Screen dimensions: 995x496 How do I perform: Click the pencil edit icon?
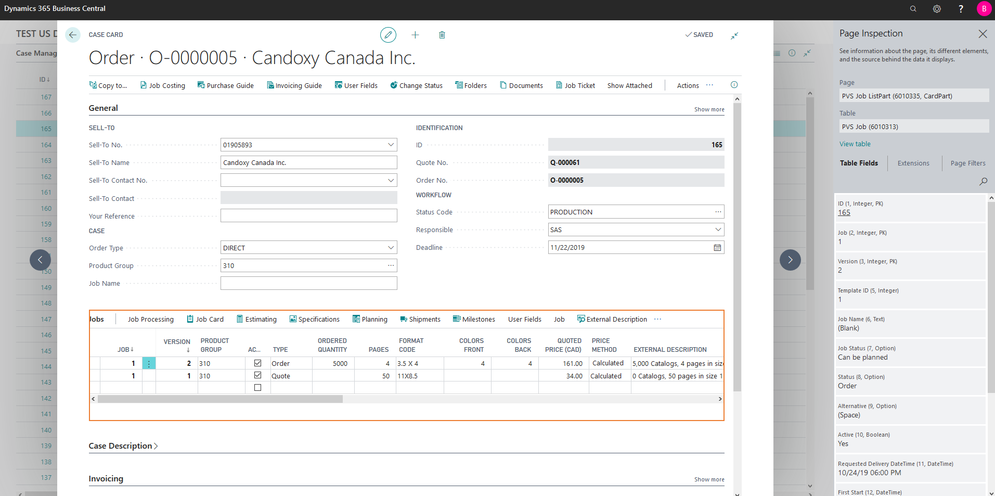(388, 35)
